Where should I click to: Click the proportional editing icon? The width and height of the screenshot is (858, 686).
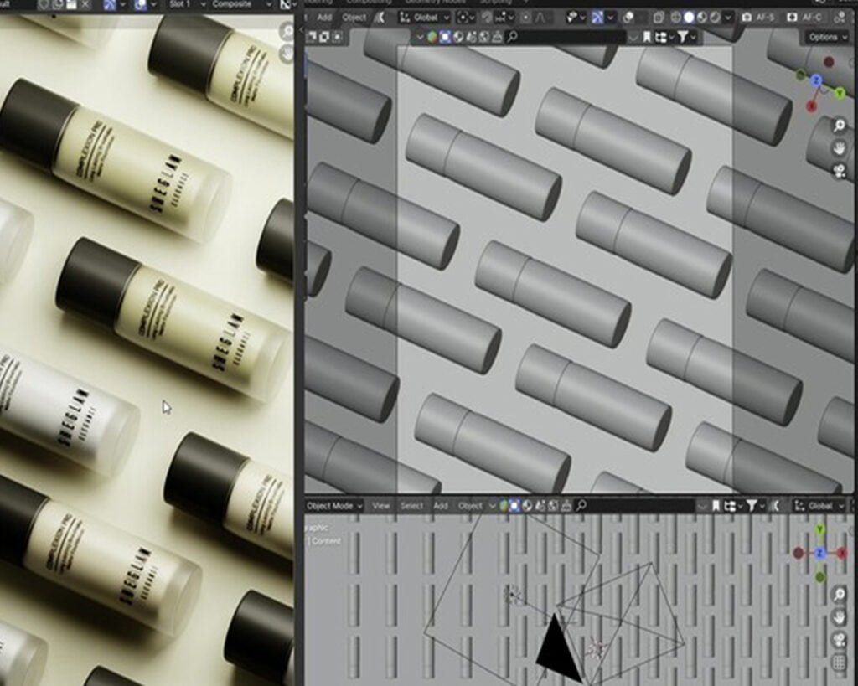pyautogui.click(x=526, y=17)
